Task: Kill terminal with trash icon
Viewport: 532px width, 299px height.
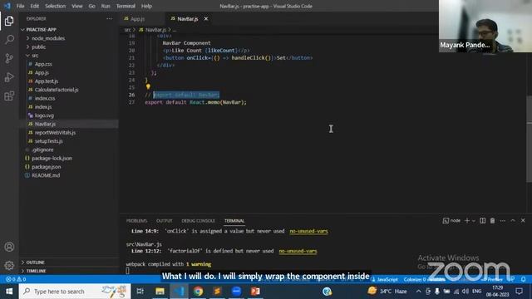Action: 492,221
